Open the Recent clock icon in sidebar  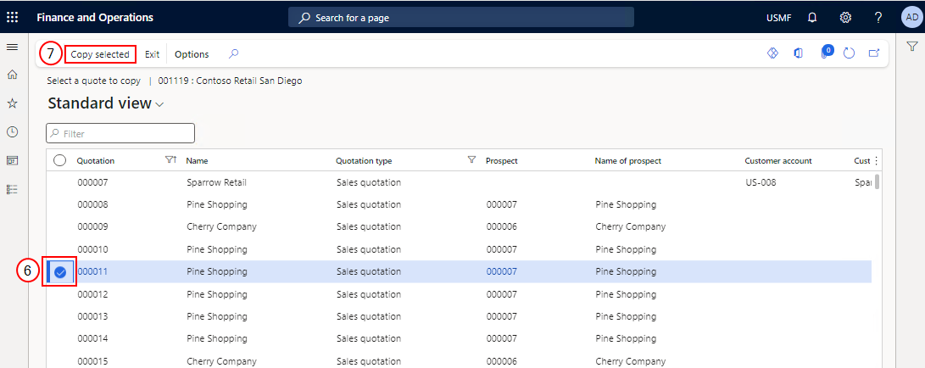pos(12,131)
